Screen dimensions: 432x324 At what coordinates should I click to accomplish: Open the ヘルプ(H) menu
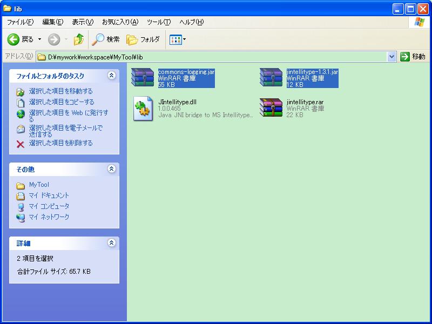click(192, 22)
